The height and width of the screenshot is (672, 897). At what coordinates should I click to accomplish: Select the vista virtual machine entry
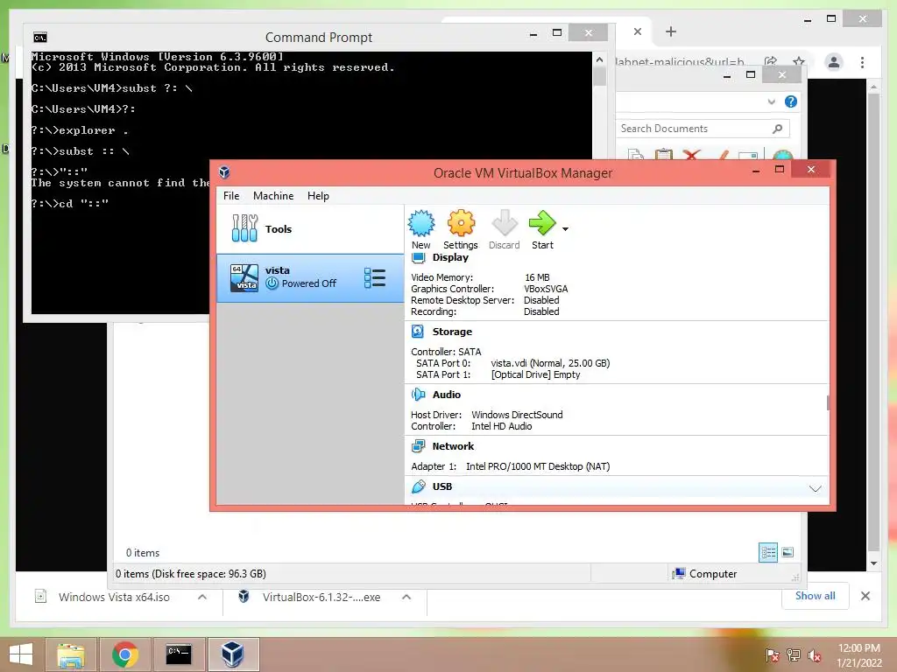[x=310, y=277]
